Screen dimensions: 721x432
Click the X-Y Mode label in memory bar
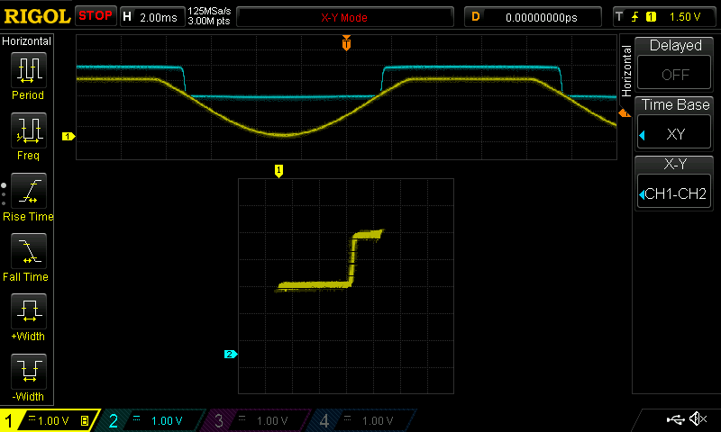pyautogui.click(x=344, y=17)
